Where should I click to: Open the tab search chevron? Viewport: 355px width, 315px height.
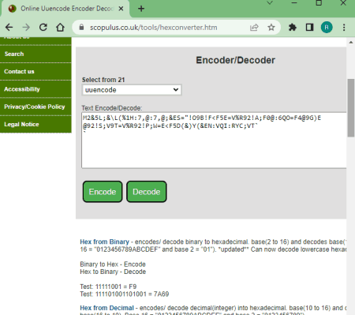click(x=270, y=3)
